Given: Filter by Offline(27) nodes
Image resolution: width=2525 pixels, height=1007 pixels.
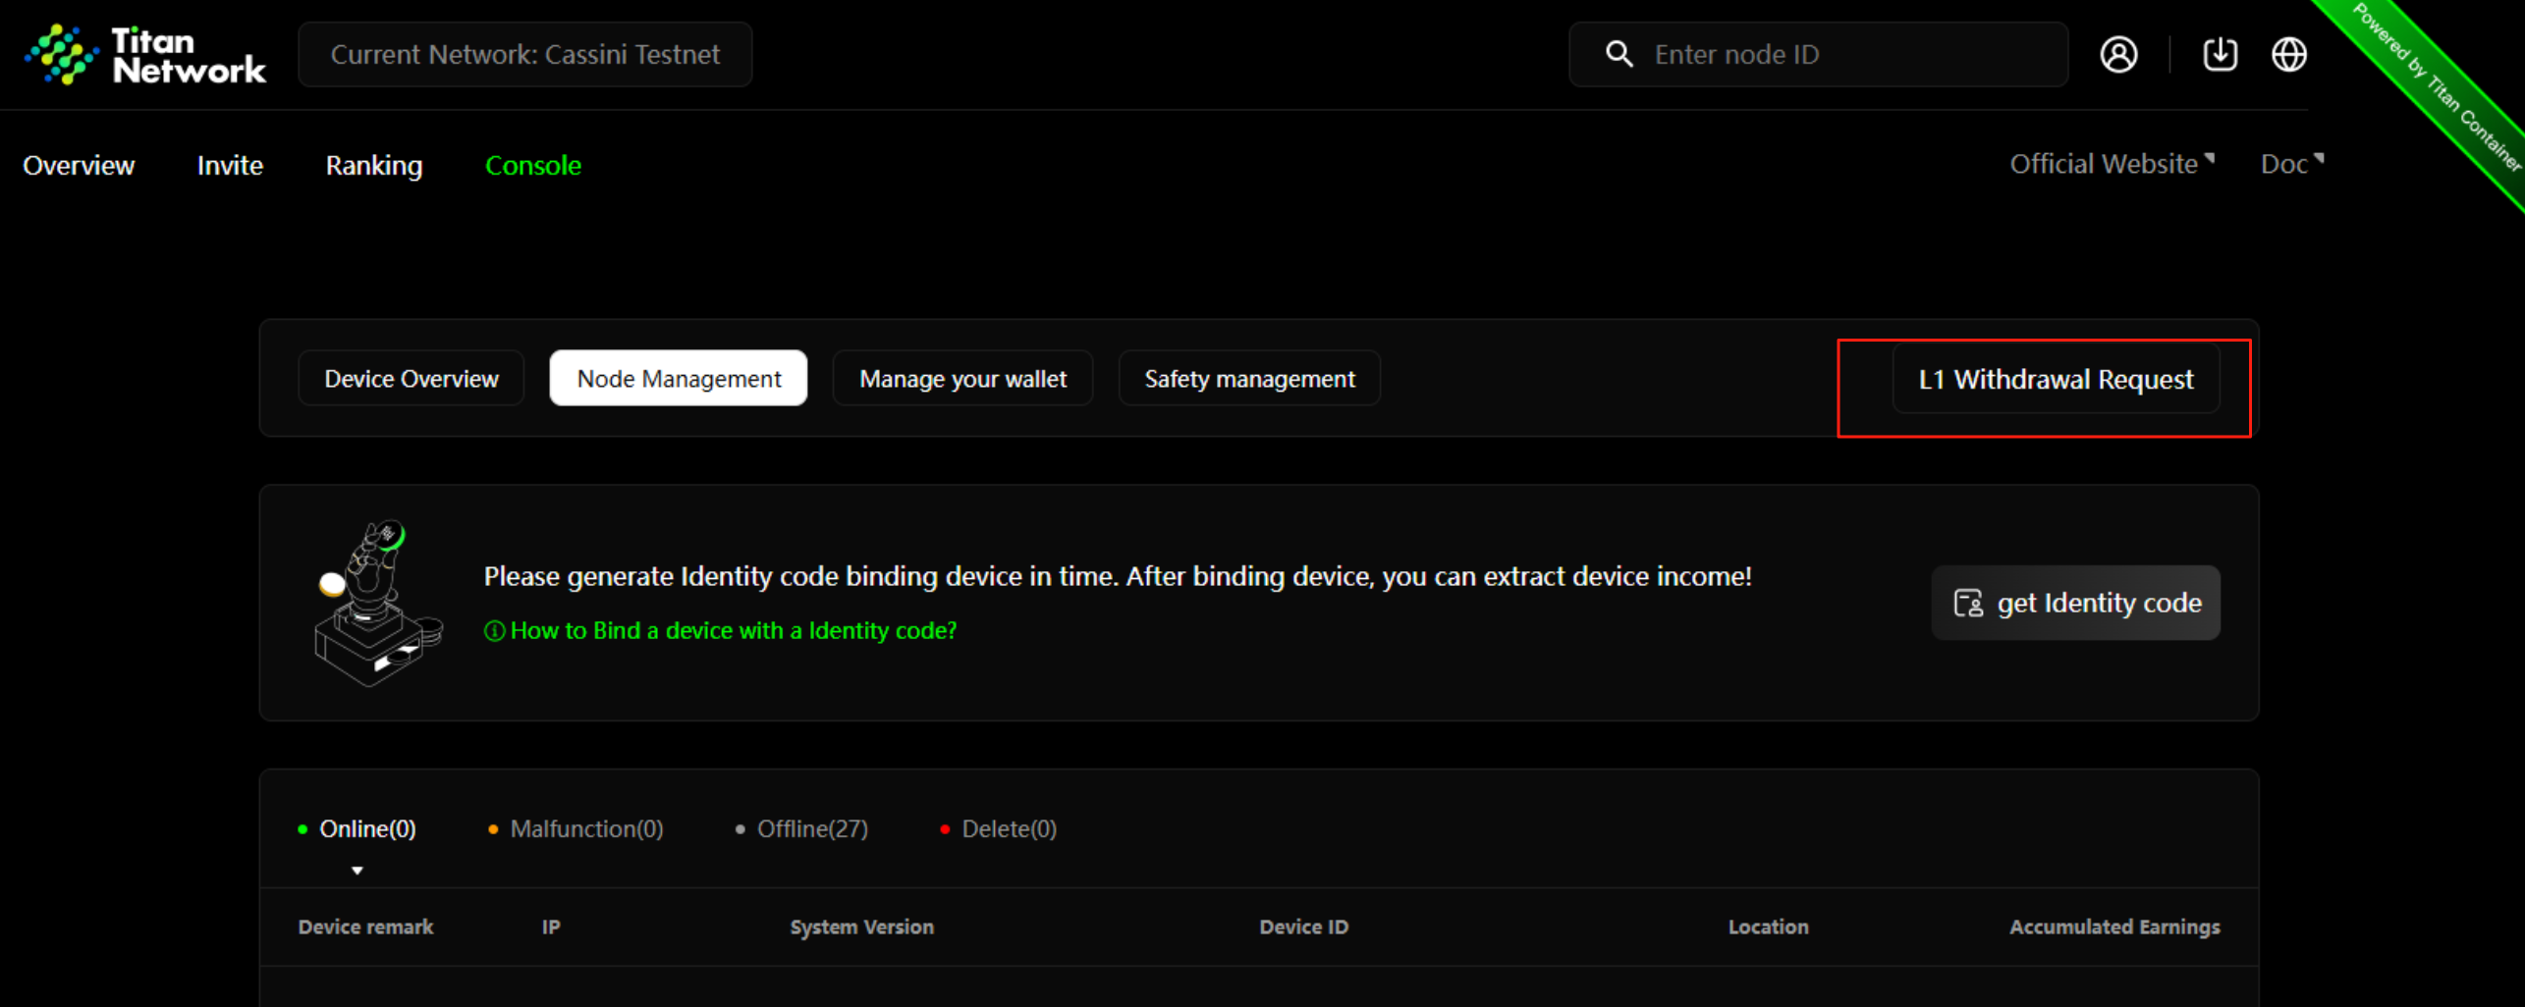Looking at the screenshot, I should (811, 829).
